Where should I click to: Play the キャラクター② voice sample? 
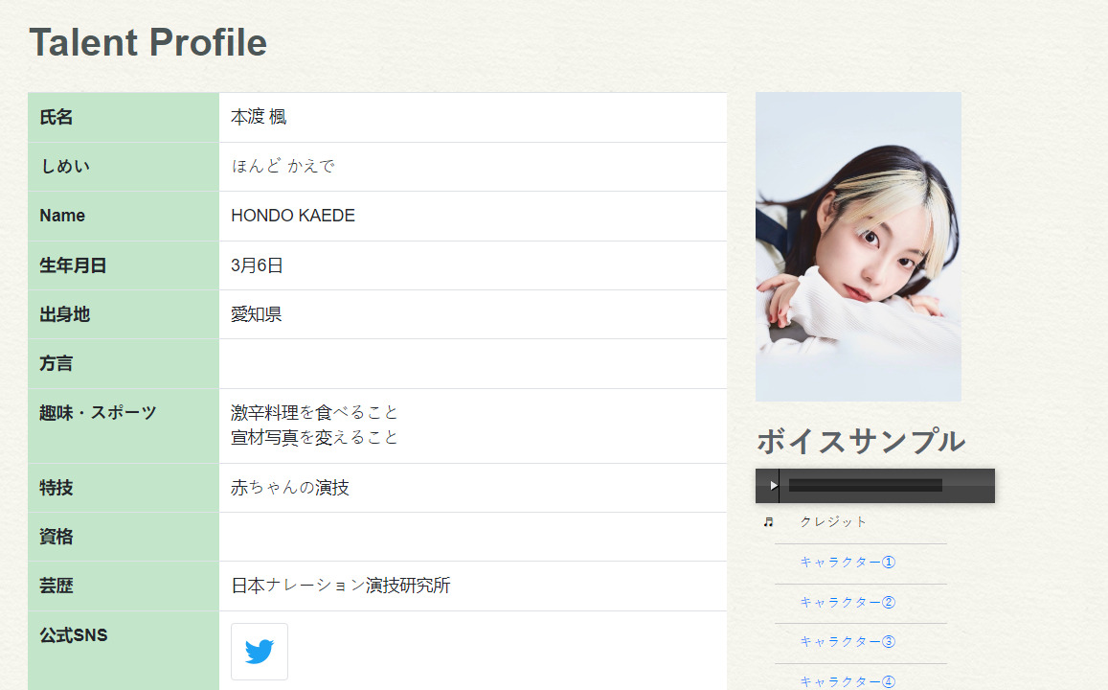847,603
